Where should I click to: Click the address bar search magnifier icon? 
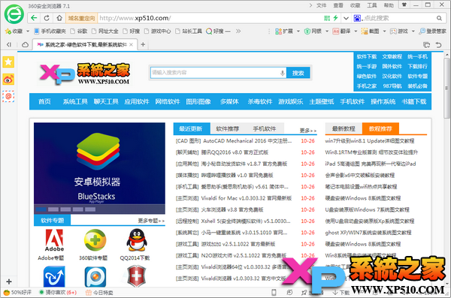tap(439, 18)
